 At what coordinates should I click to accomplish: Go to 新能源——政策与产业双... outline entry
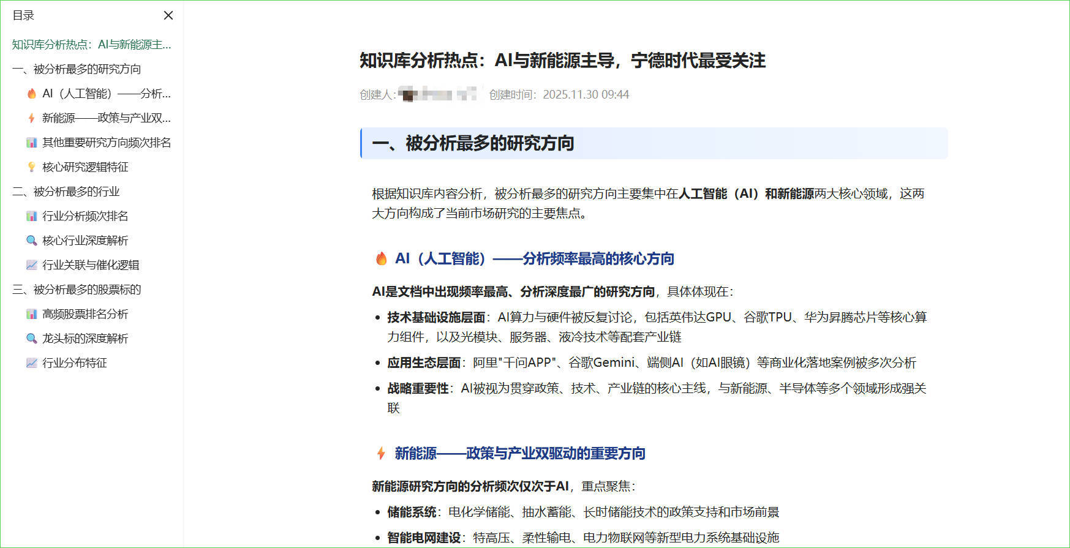pyautogui.click(x=107, y=118)
